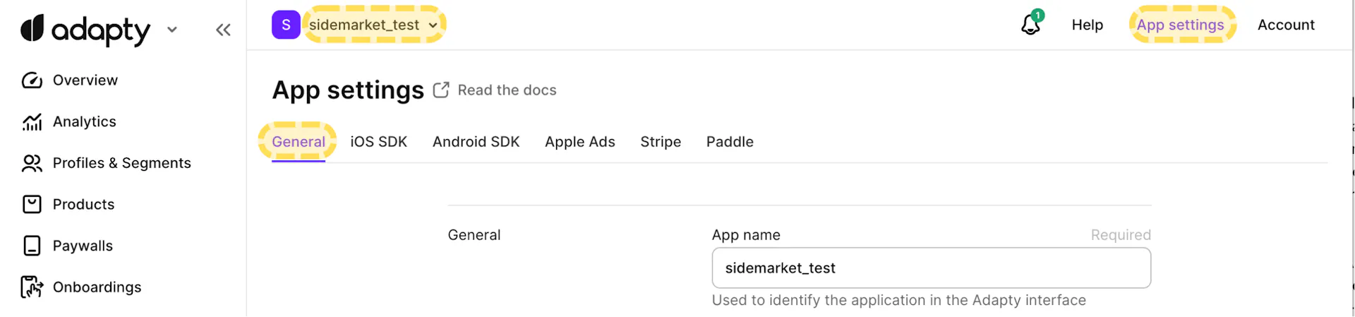
Task: Click the Paywalls phone icon
Action: click(32, 246)
